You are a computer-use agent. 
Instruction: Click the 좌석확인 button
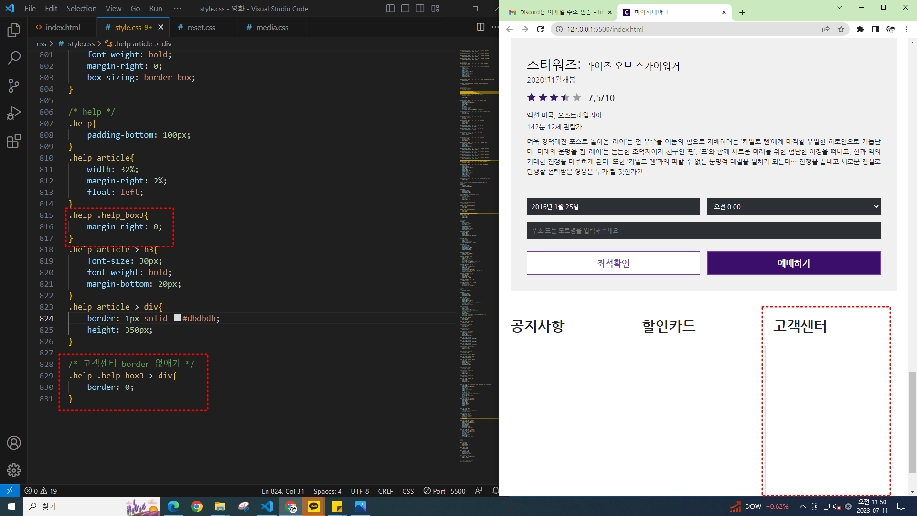pos(613,263)
